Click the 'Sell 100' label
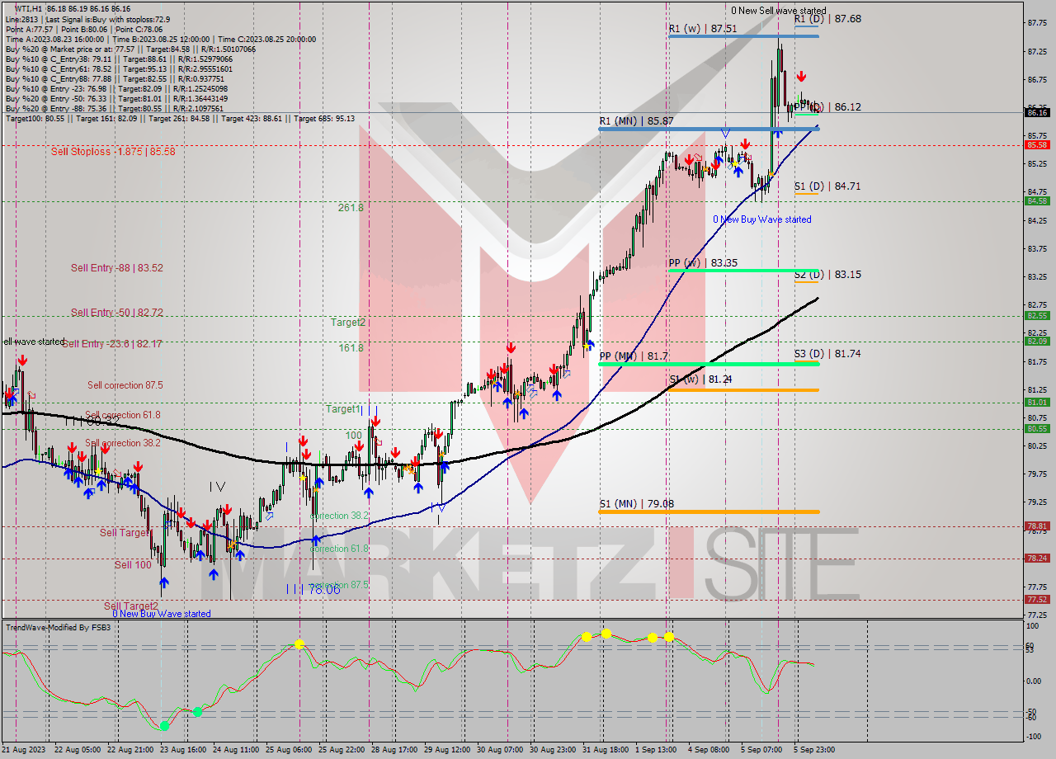1056x759 pixels. (133, 565)
